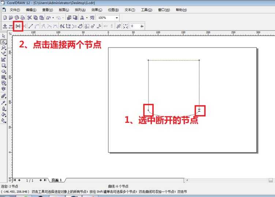Click the Cut scissors icon
Screen dimensions: 275x197
click(x=30, y=18)
